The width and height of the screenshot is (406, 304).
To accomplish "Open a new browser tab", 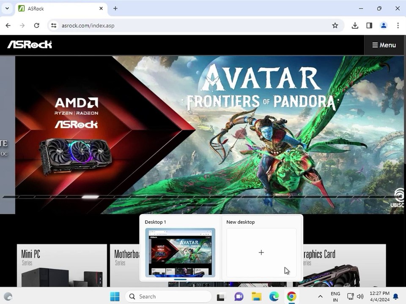I will tap(115, 8).
